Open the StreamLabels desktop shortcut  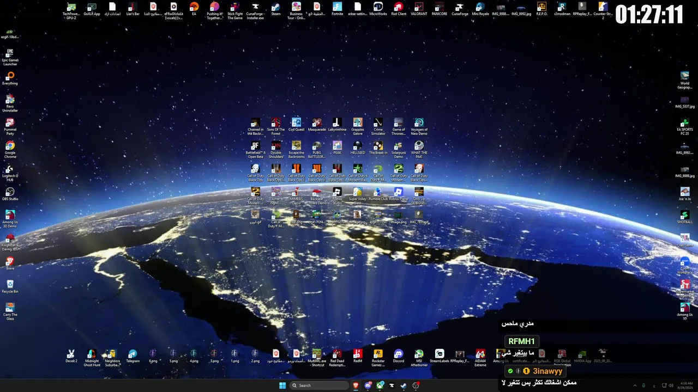440,356
